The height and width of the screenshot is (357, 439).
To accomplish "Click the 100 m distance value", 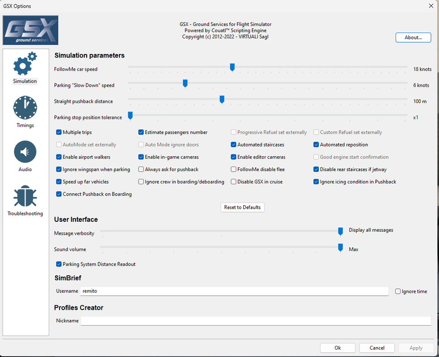I will click(420, 101).
